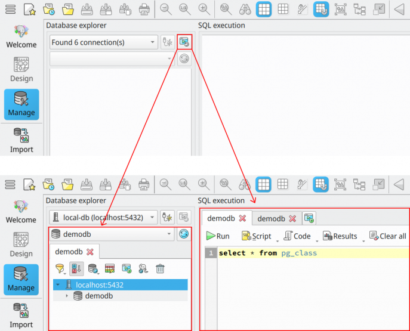Toggle the highlighted show-grid button in lower toolbar
Image resolution: width=410 pixels, height=331 pixels.
[x=263, y=185]
